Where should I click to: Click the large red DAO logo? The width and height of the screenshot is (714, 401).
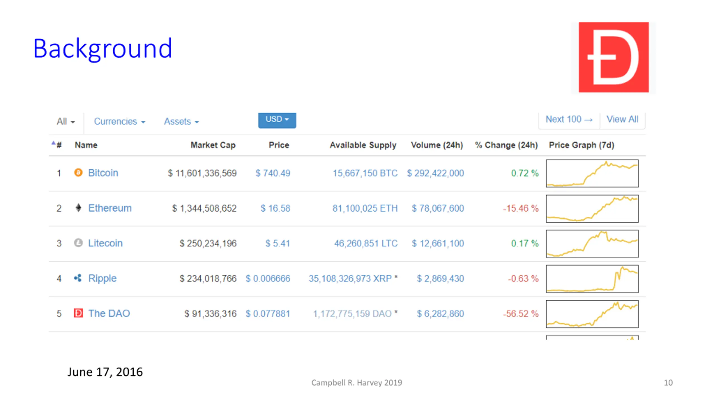point(614,57)
